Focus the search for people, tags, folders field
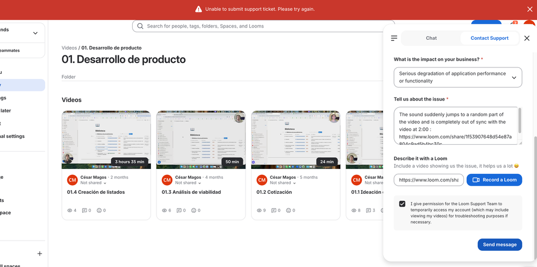The width and height of the screenshot is (537, 267). (263, 26)
